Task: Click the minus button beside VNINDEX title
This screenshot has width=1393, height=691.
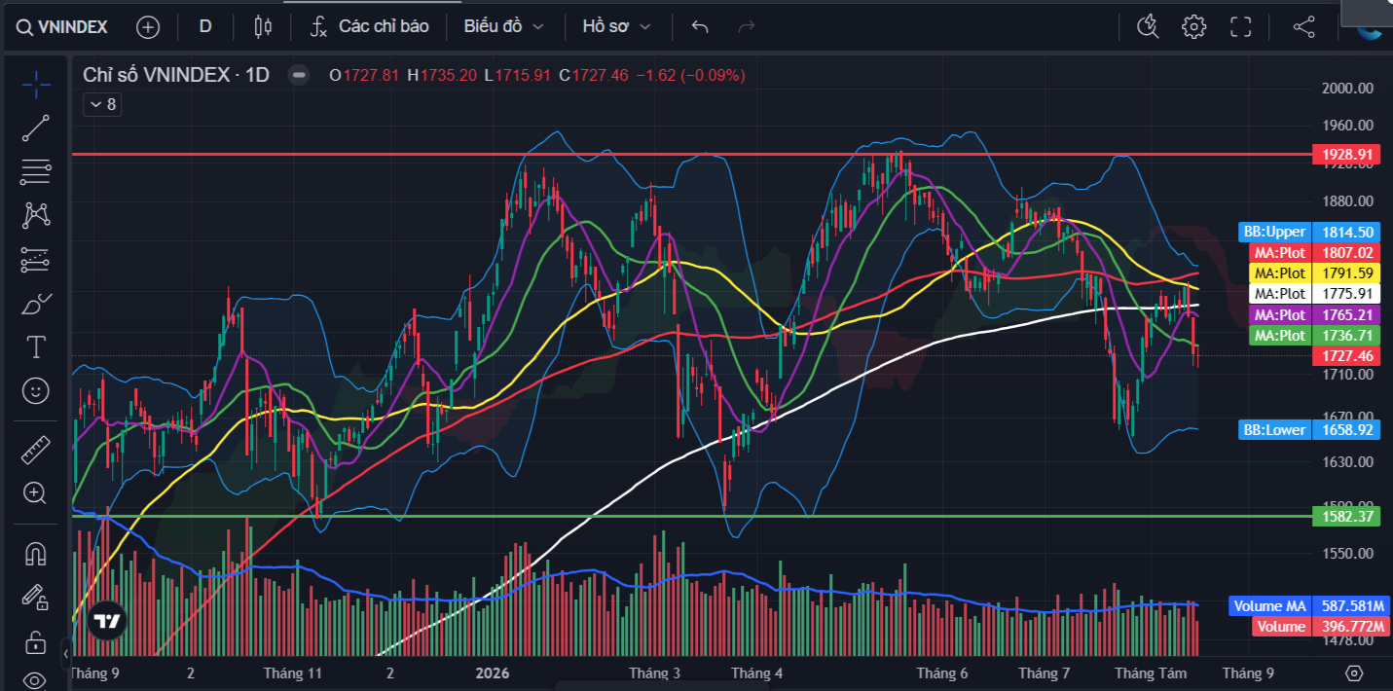Action: pyautogui.click(x=300, y=75)
